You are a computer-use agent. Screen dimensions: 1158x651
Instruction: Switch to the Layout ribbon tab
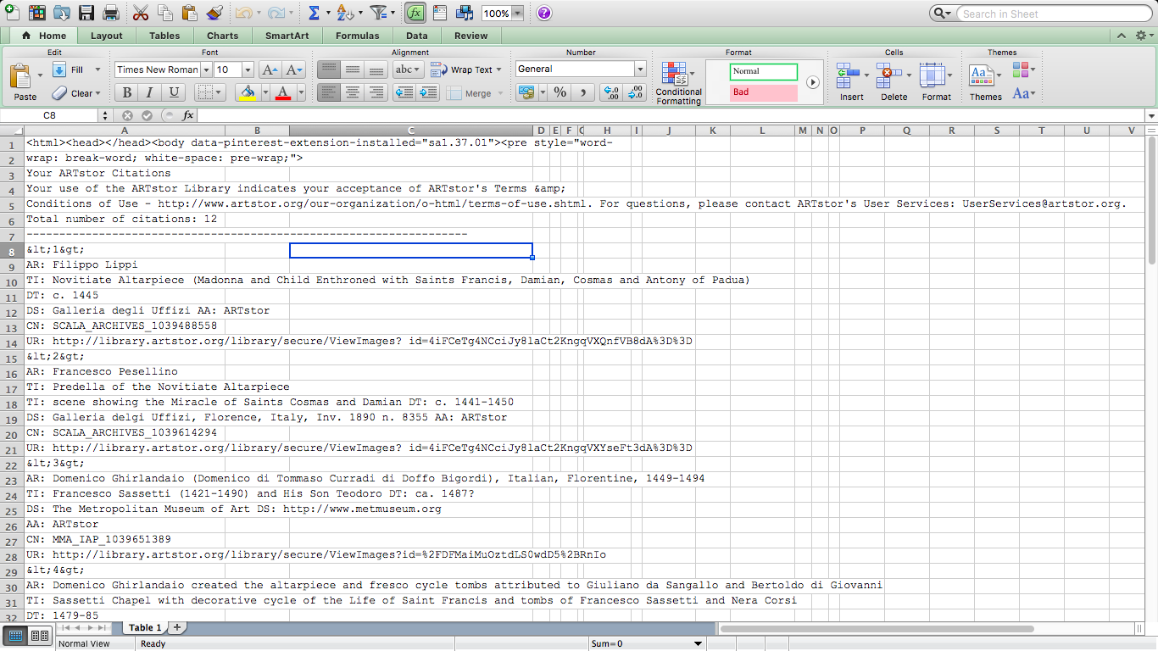[107, 36]
